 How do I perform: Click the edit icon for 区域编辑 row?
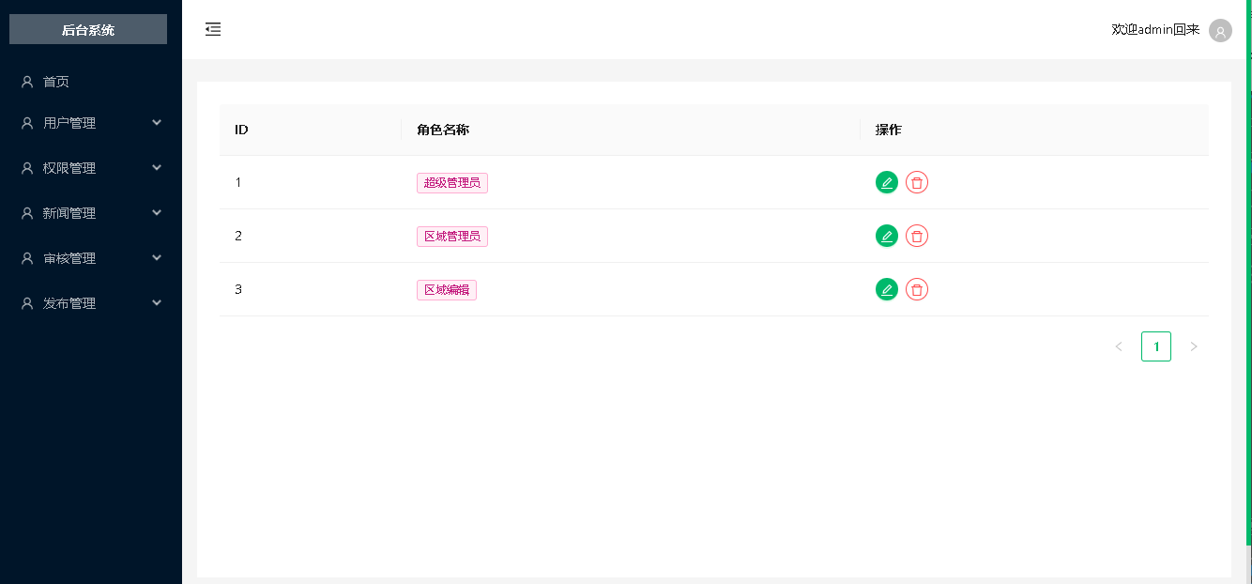(x=887, y=289)
